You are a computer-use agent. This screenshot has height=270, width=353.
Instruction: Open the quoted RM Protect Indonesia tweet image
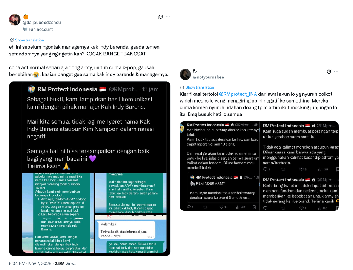pyautogui.click(x=90, y=169)
